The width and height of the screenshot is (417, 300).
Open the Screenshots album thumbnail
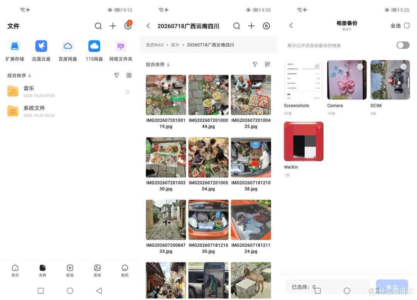303,80
